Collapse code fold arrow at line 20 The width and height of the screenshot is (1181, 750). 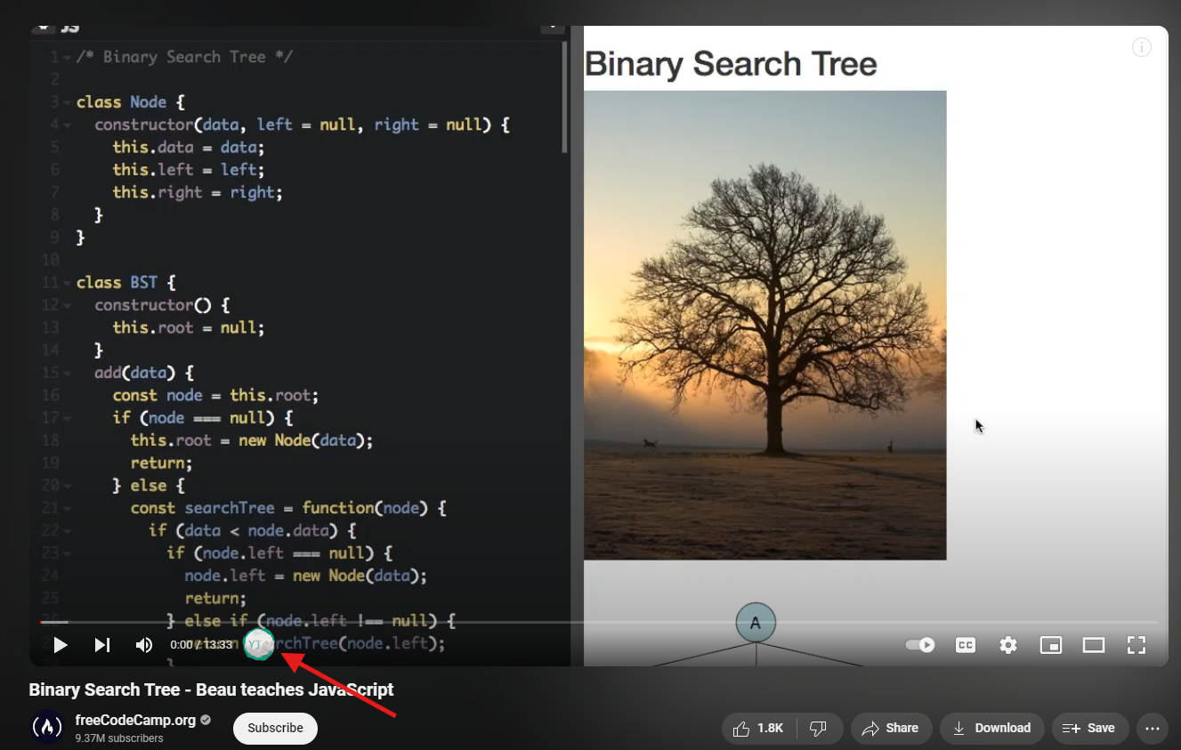[x=67, y=486]
